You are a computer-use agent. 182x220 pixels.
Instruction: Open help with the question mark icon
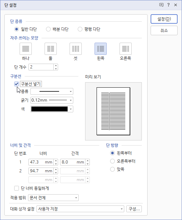pos(168,5)
